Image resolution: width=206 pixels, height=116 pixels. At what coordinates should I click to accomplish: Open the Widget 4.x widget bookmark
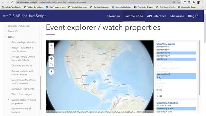[34, 7]
